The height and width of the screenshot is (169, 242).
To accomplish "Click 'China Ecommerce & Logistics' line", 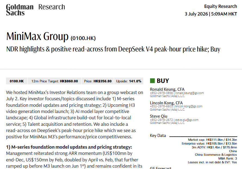I will pos(216,155).
